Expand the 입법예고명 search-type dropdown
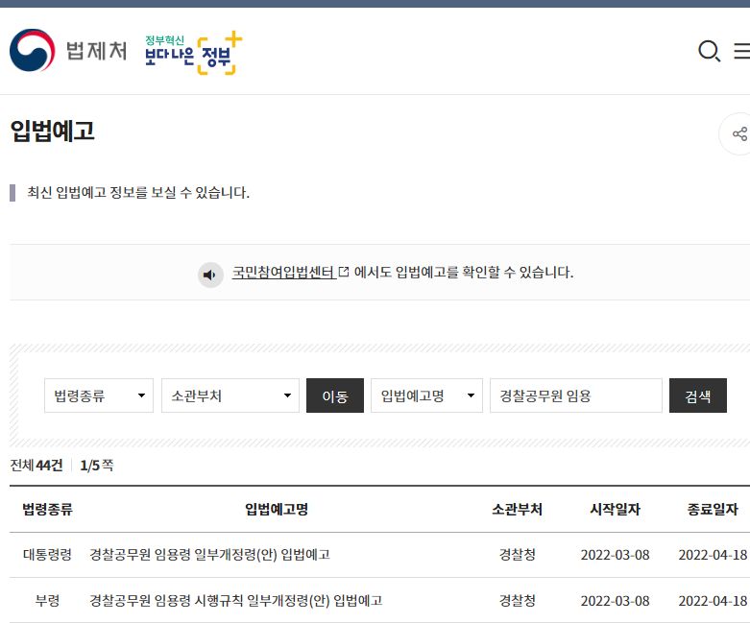This screenshot has width=750, height=623. coord(426,395)
